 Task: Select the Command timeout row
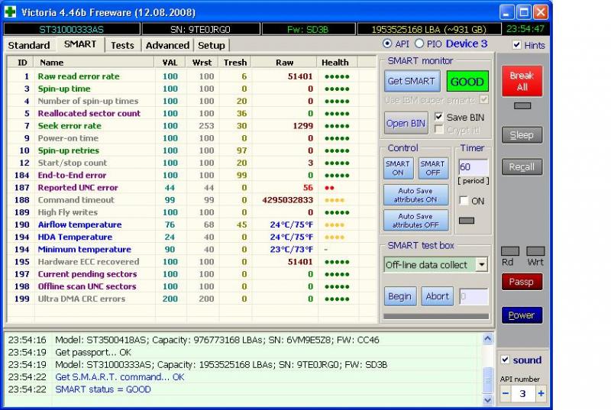click(192, 200)
